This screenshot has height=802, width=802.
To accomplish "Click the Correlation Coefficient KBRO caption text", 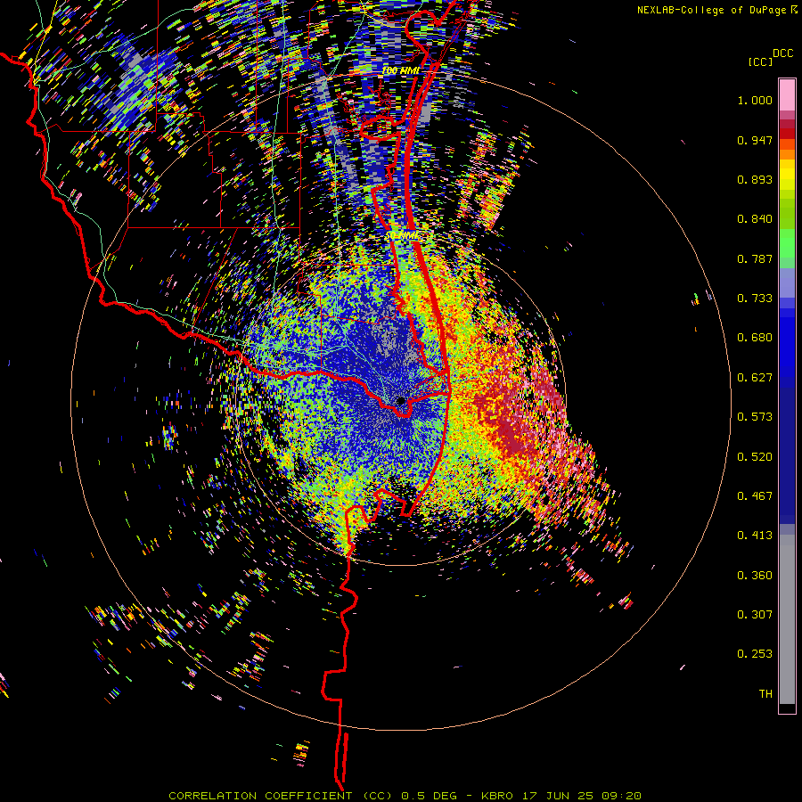I will 405,796.
